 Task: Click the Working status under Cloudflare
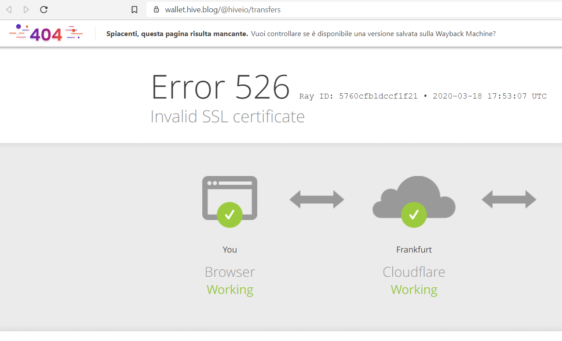(414, 290)
